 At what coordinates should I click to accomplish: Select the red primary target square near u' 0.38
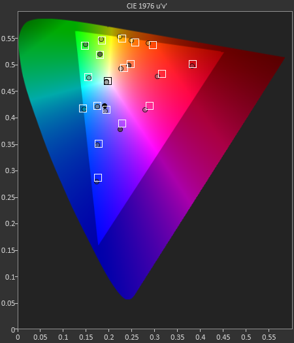pyautogui.click(x=193, y=64)
